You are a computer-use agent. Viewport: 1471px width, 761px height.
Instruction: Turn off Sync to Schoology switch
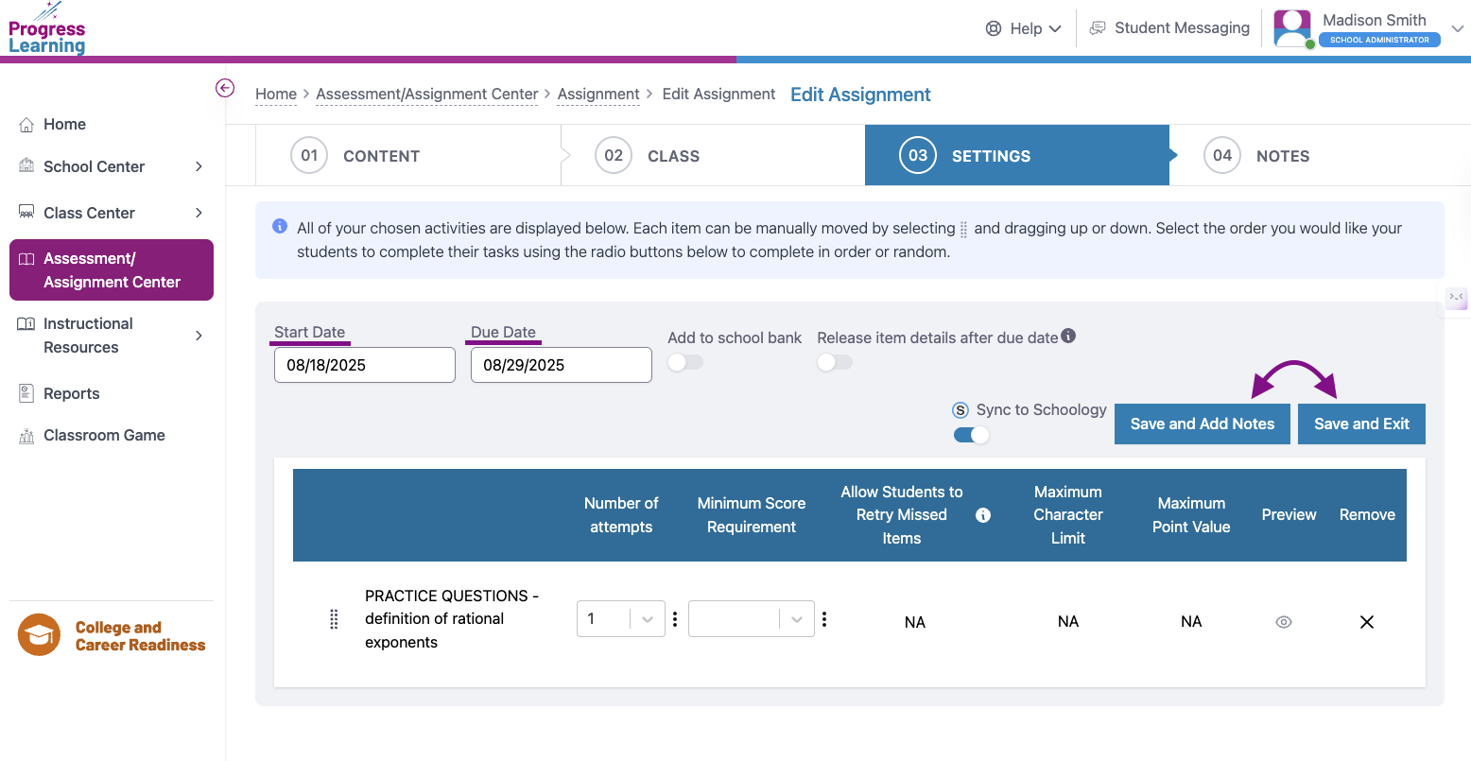tap(971, 435)
